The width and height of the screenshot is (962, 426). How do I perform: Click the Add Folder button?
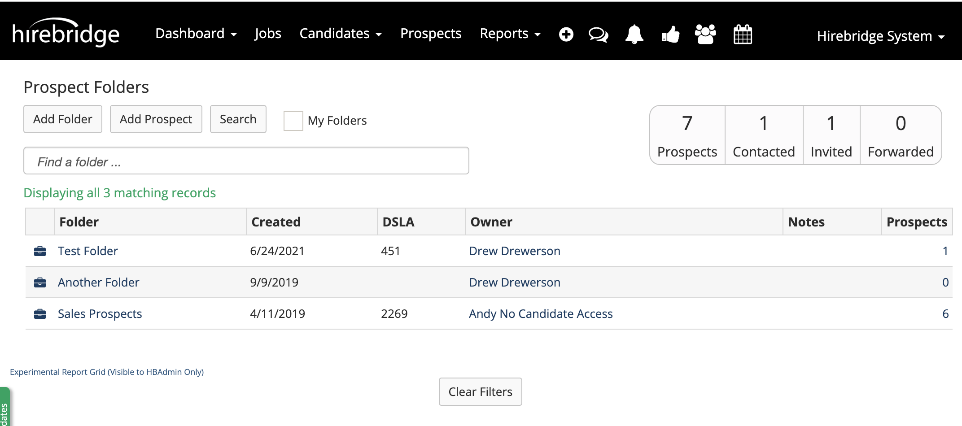[62, 119]
